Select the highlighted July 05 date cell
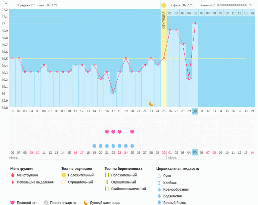Screen dimensions: 258x205 click(x=195, y=153)
